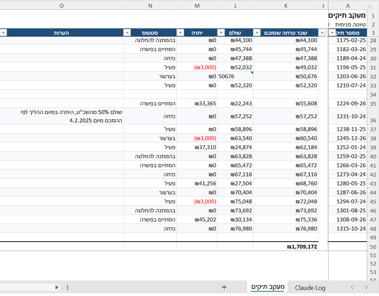Open filter dropdown for סטטוס column
Image resolution: width=379 pixels, height=296 pixels.
pyautogui.click(x=127, y=33)
